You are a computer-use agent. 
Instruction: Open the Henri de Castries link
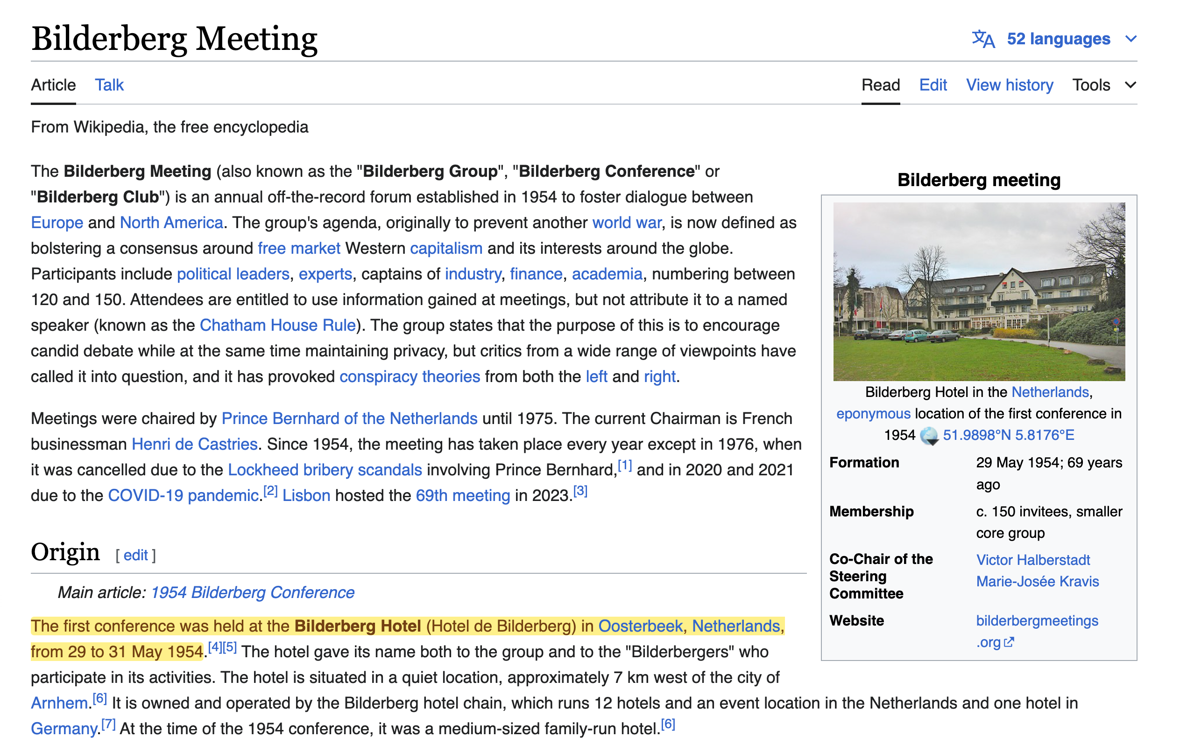[x=195, y=444]
